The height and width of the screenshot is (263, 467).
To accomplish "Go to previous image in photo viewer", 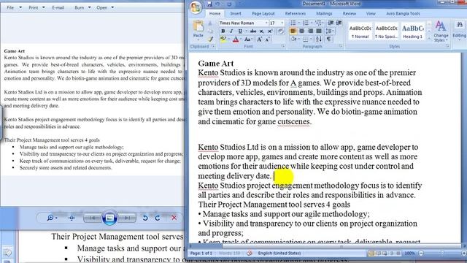I will pos(93,218).
